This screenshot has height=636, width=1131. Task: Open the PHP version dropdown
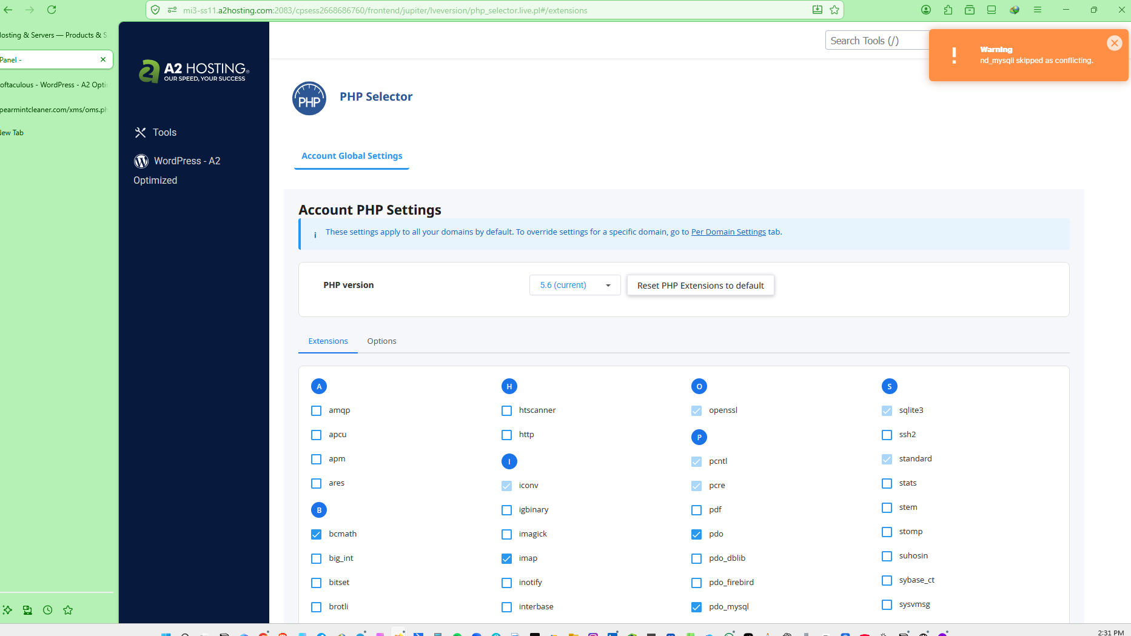[574, 285]
